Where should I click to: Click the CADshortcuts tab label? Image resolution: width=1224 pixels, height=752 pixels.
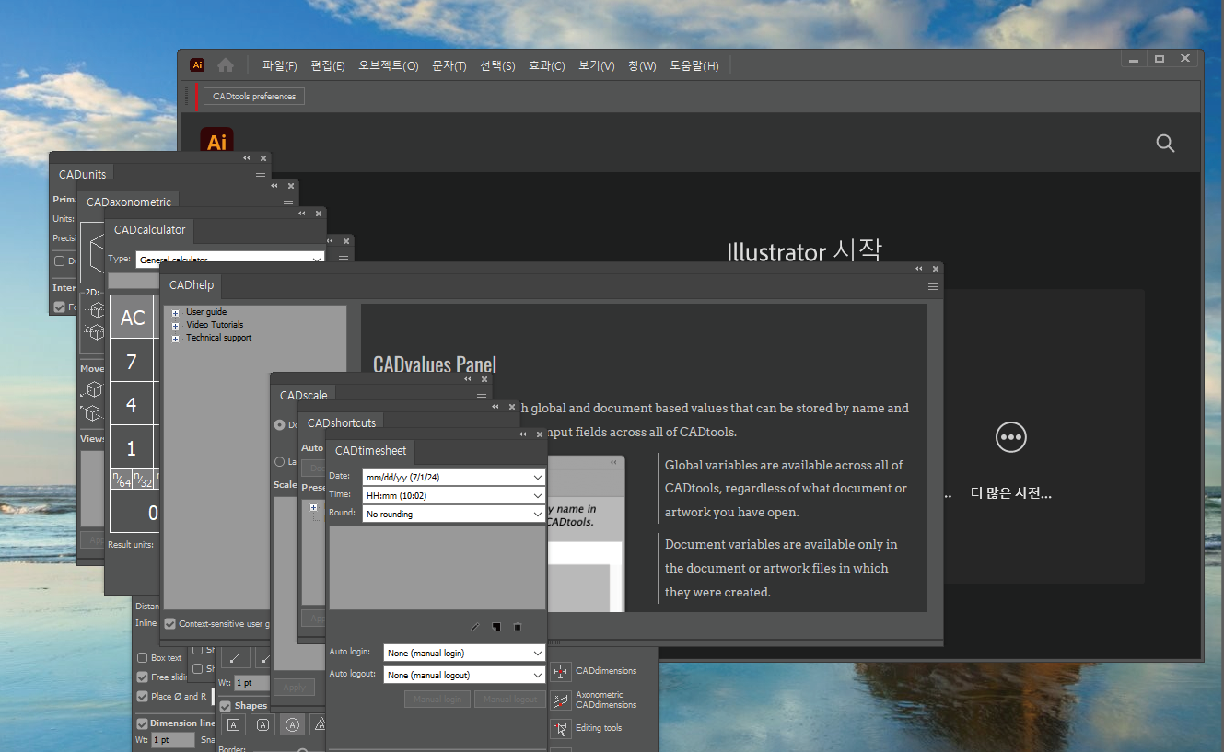342,423
